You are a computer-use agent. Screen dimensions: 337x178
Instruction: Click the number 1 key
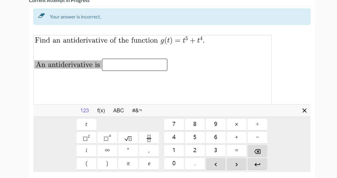coord(174,151)
